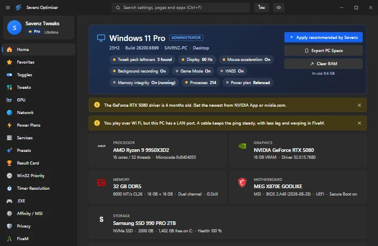Dismiss the Wi-Fi LAN port warning banner

pyautogui.click(x=359, y=123)
